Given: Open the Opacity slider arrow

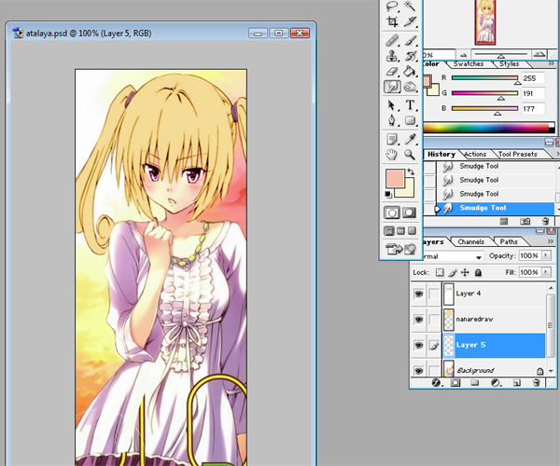Looking at the screenshot, I should point(546,255).
